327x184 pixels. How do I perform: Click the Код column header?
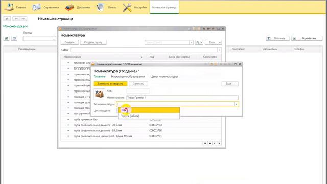[152, 57]
